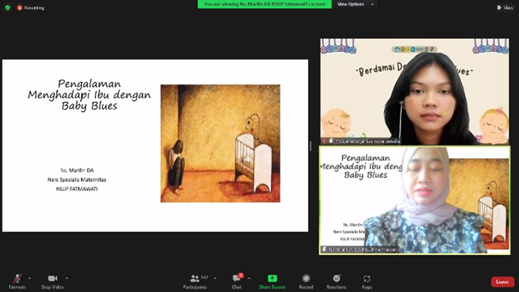Change layout with the View button

tap(505, 7)
